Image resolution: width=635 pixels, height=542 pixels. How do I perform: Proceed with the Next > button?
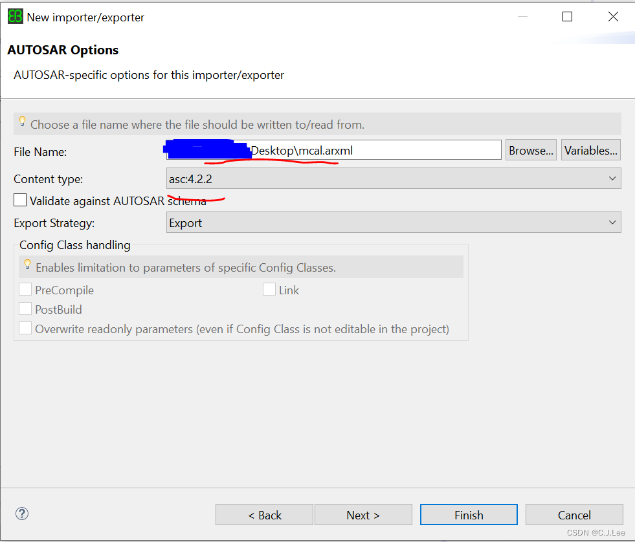363,515
